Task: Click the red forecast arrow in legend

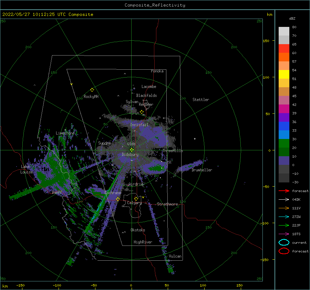Action: tap(284, 191)
